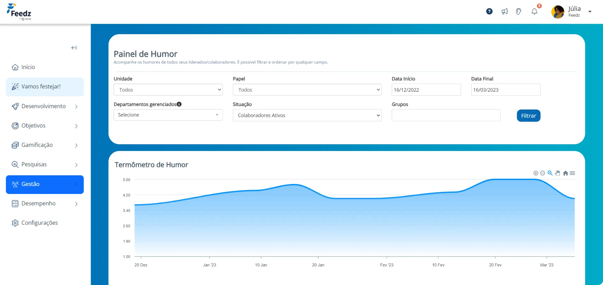Click the 'Mar '23' axis label
The image size is (603, 285).
[547, 265]
